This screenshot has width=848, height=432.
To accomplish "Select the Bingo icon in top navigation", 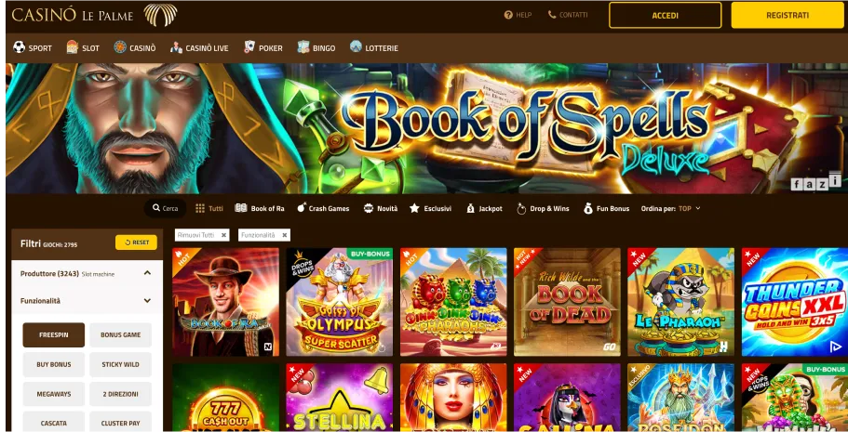I will click(x=303, y=47).
